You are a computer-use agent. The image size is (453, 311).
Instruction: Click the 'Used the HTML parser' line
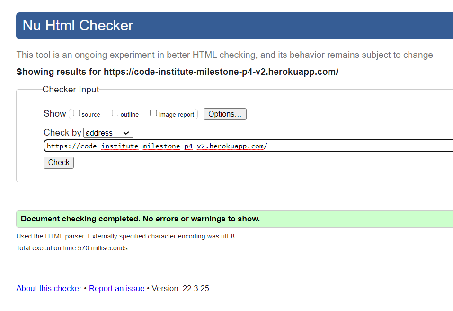pyautogui.click(x=126, y=236)
